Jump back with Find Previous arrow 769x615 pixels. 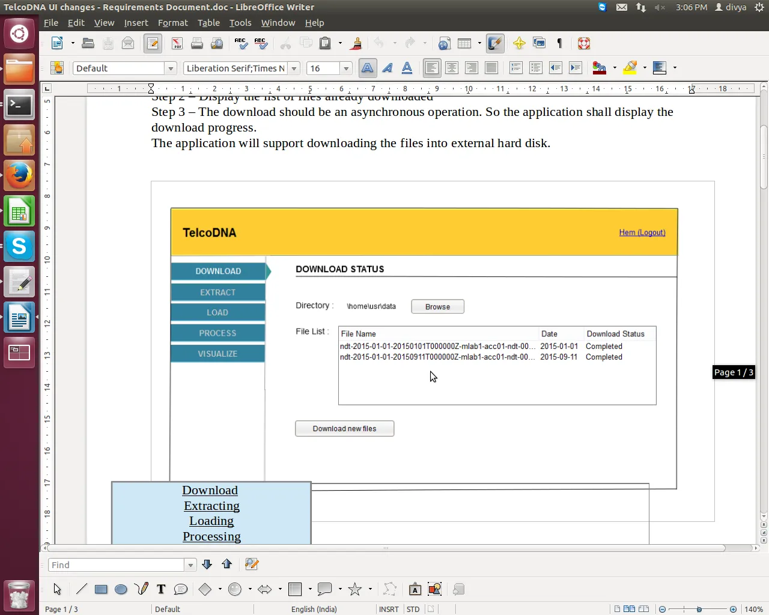(226, 565)
